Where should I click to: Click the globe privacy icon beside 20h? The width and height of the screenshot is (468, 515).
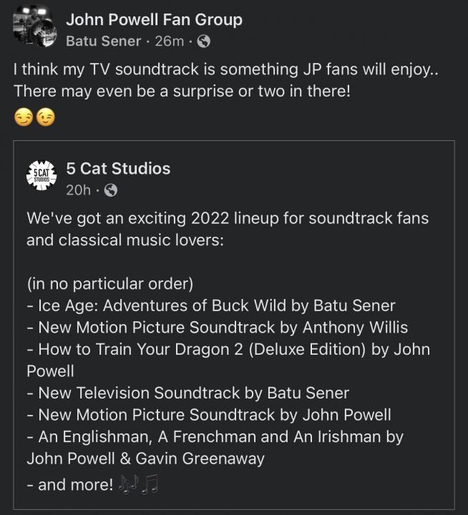point(110,190)
